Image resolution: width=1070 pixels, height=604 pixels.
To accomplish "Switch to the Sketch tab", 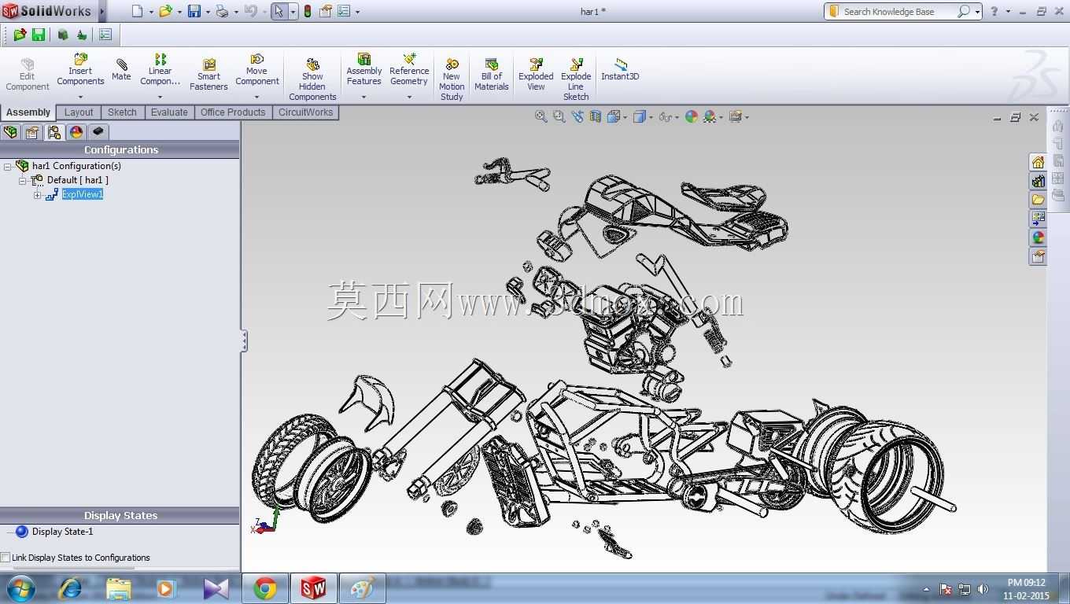I will (x=122, y=112).
